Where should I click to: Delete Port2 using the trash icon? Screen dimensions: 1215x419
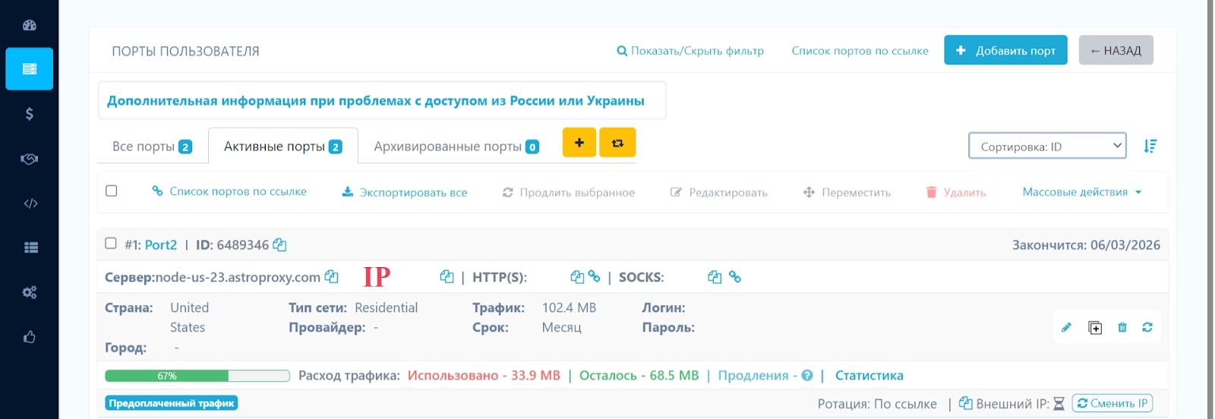[1122, 327]
